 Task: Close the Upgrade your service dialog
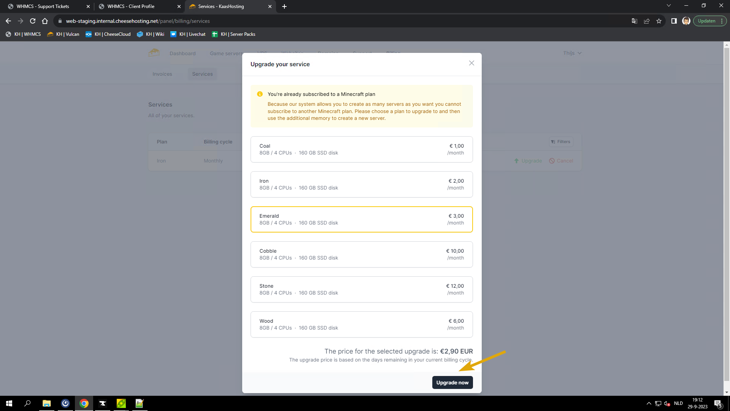click(x=471, y=63)
